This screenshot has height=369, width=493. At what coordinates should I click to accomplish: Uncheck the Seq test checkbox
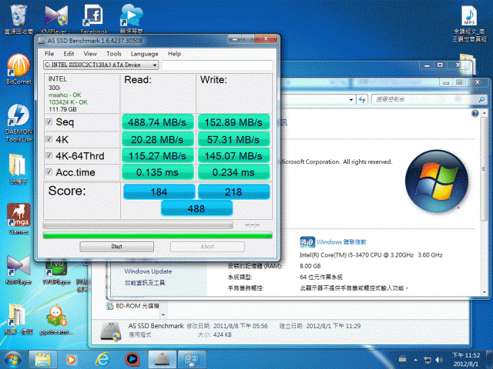click(x=49, y=121)
